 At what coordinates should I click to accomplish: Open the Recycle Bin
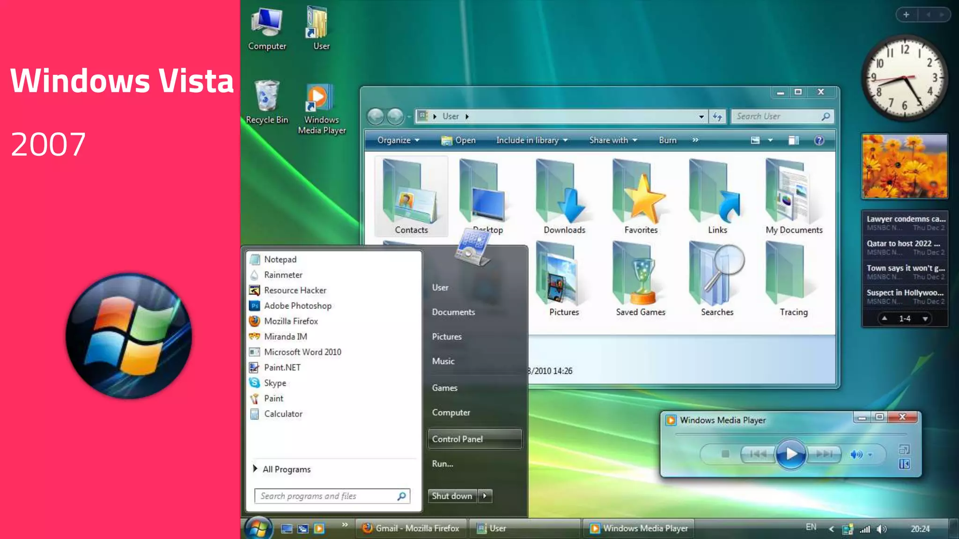267,102
